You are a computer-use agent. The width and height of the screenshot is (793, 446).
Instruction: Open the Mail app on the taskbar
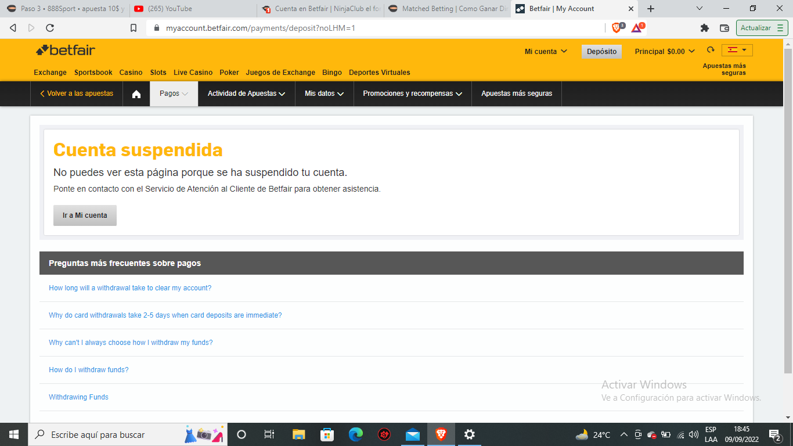413,434
